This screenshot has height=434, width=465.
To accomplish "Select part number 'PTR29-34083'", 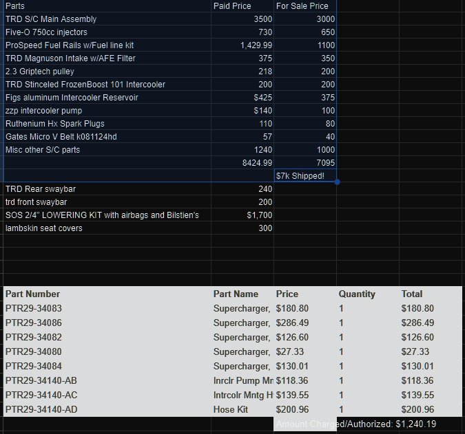I will click(107, 308).
